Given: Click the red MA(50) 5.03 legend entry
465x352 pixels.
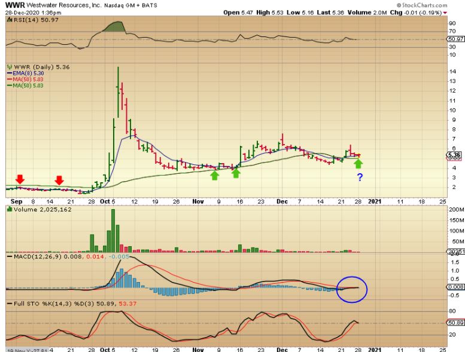Looking at the screenshot, I should [x=25, y=79].
